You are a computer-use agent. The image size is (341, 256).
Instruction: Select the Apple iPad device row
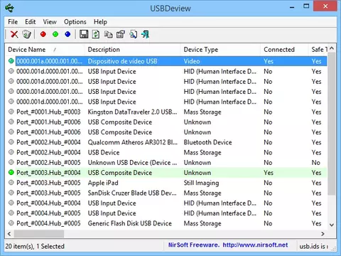166,183
